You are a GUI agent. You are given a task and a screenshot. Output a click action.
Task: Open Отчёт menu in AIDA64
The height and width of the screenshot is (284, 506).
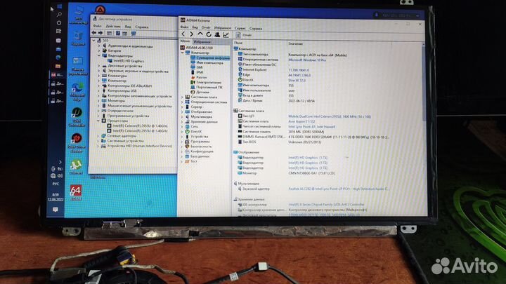pyautogui.click(x=206, y=27)
